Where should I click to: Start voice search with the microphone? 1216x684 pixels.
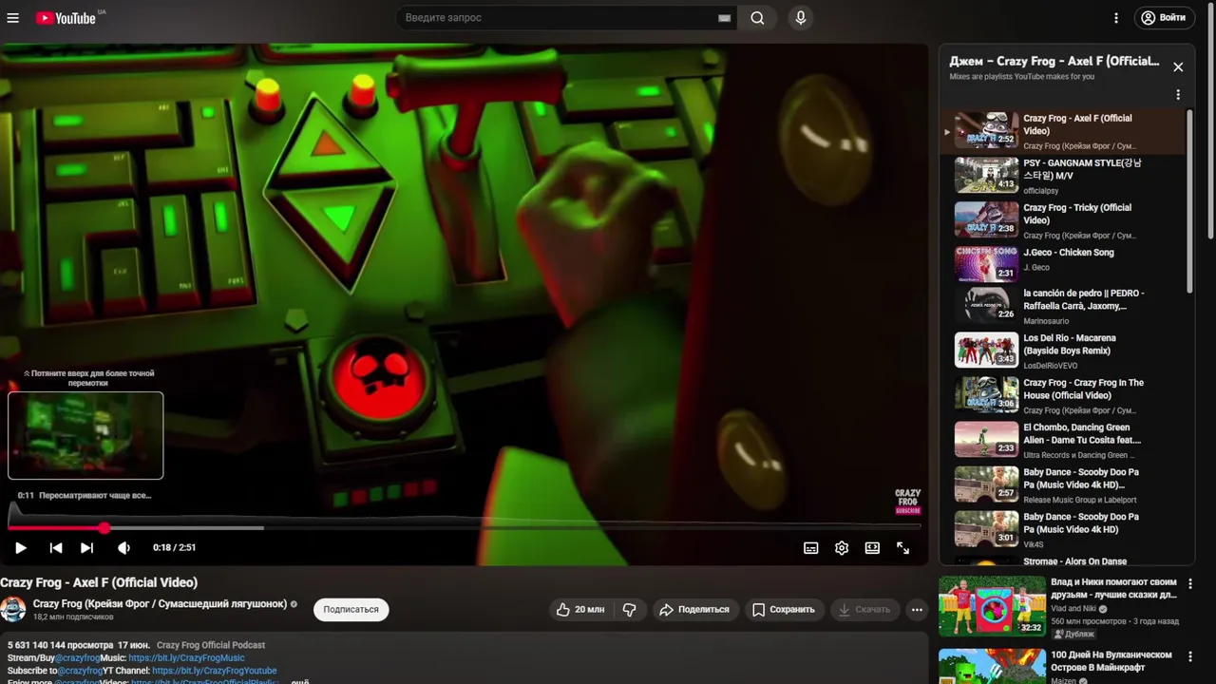pyautogui.click(x=801, y=18)
